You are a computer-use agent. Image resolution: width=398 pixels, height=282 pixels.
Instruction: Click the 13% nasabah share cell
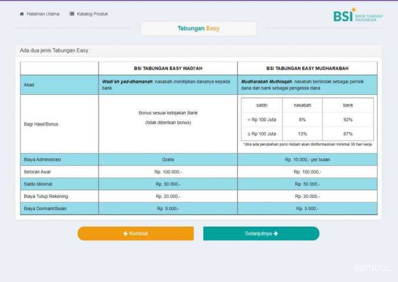pos(302,134)
